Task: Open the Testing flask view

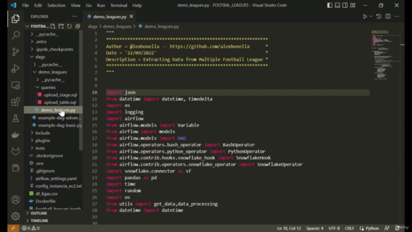Action: 15,119
